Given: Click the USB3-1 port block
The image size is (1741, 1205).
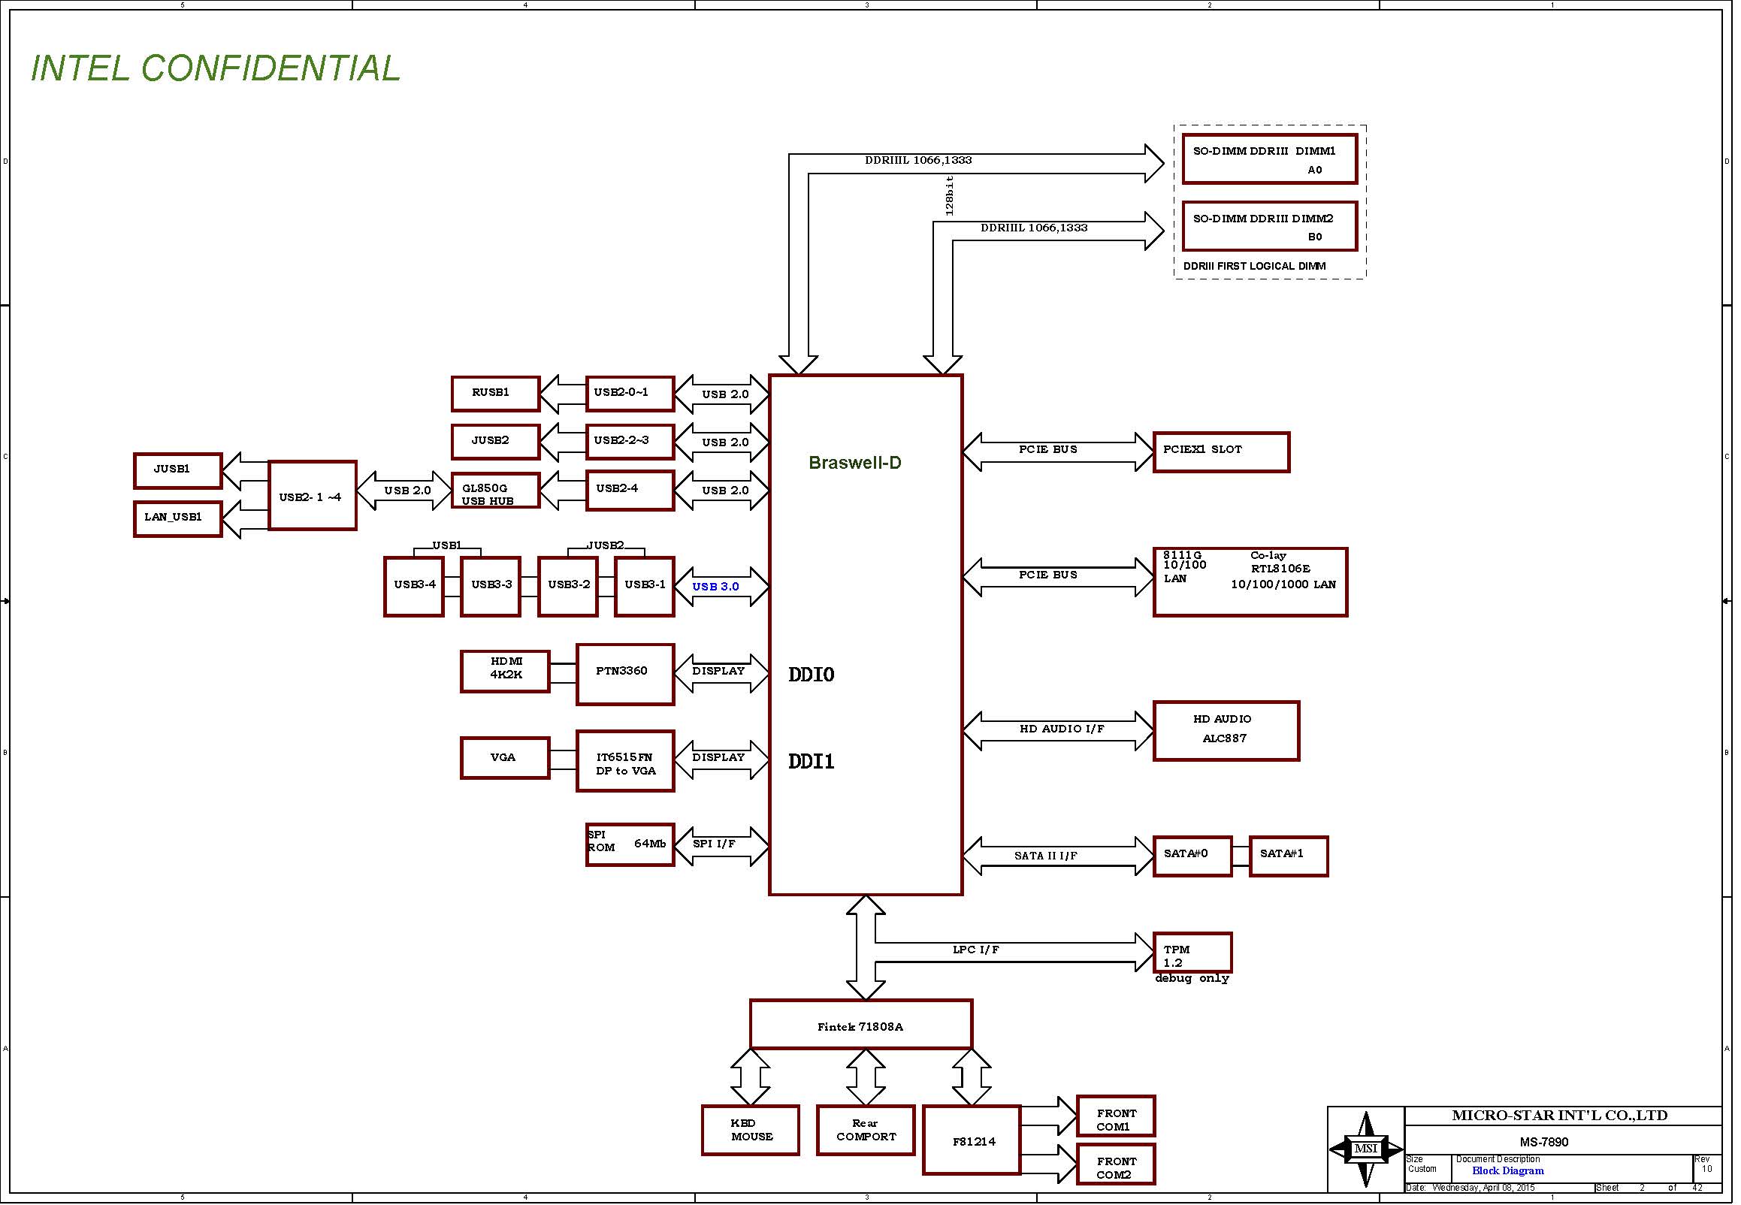Looking at the screenshot, I should coord(645,587).
